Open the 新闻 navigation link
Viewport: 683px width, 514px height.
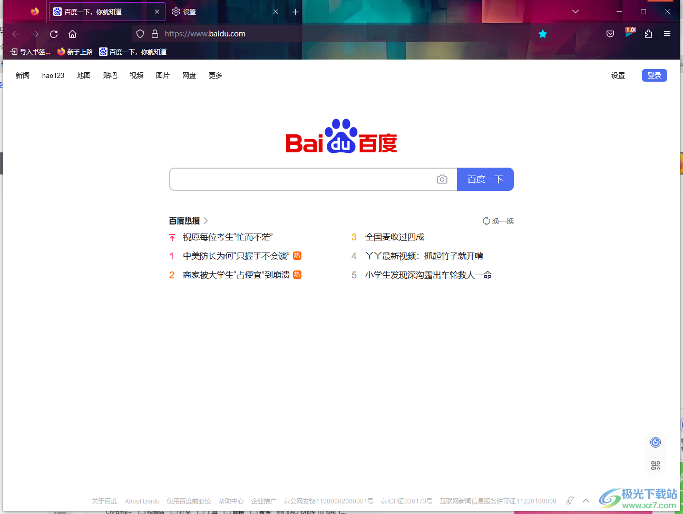[x=23, y=75]
